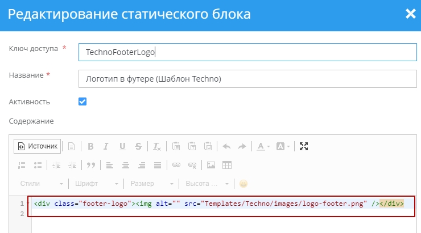Screen dimensions: 421x233
Task: Toggle bold formatting in editor toolbar
Action: (90, 146)
